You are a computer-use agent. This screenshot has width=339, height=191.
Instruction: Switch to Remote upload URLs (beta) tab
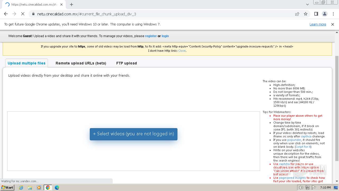point(81,63)
